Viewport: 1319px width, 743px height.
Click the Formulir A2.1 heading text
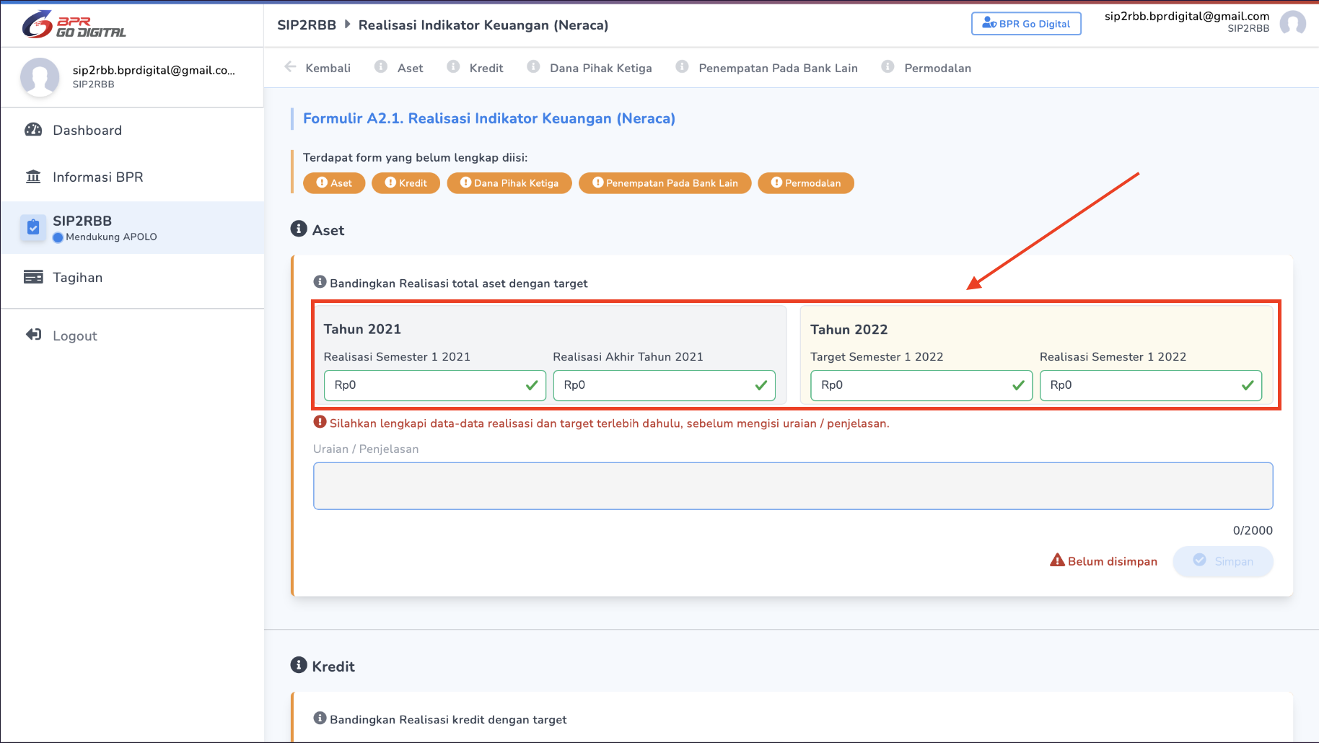(489, 118)
